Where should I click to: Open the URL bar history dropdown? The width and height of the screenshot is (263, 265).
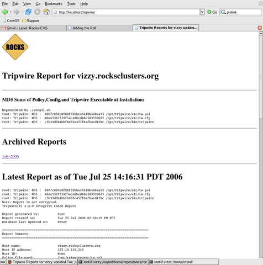[202, 12]
